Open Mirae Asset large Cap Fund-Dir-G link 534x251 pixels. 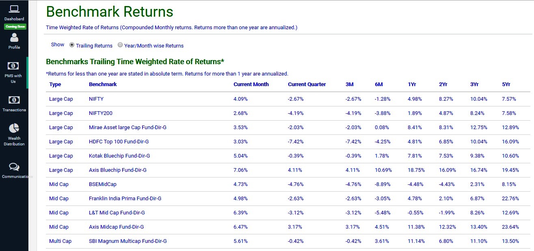coord(128,128)
